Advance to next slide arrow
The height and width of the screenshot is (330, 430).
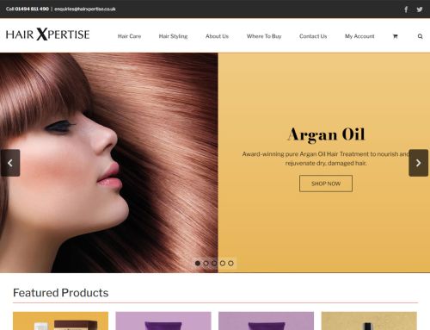pos(418,163)
